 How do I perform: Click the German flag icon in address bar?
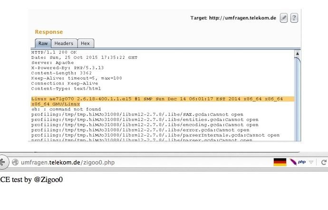click(280, 162)
